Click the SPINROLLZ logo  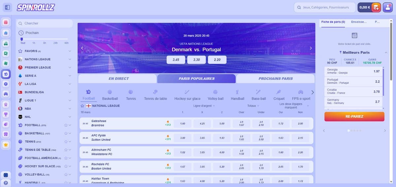click(x=36, y=7)
